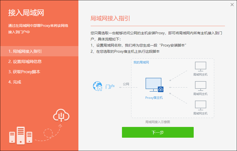The height and width of the screenshot is (151, 237).
Task: Click the 局域网接入示意图 caption
Action: tap(158, 122)
